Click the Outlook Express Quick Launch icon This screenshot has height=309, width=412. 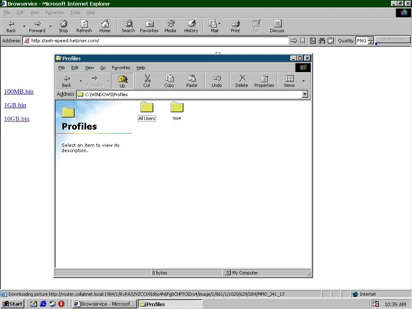[52, 304]
